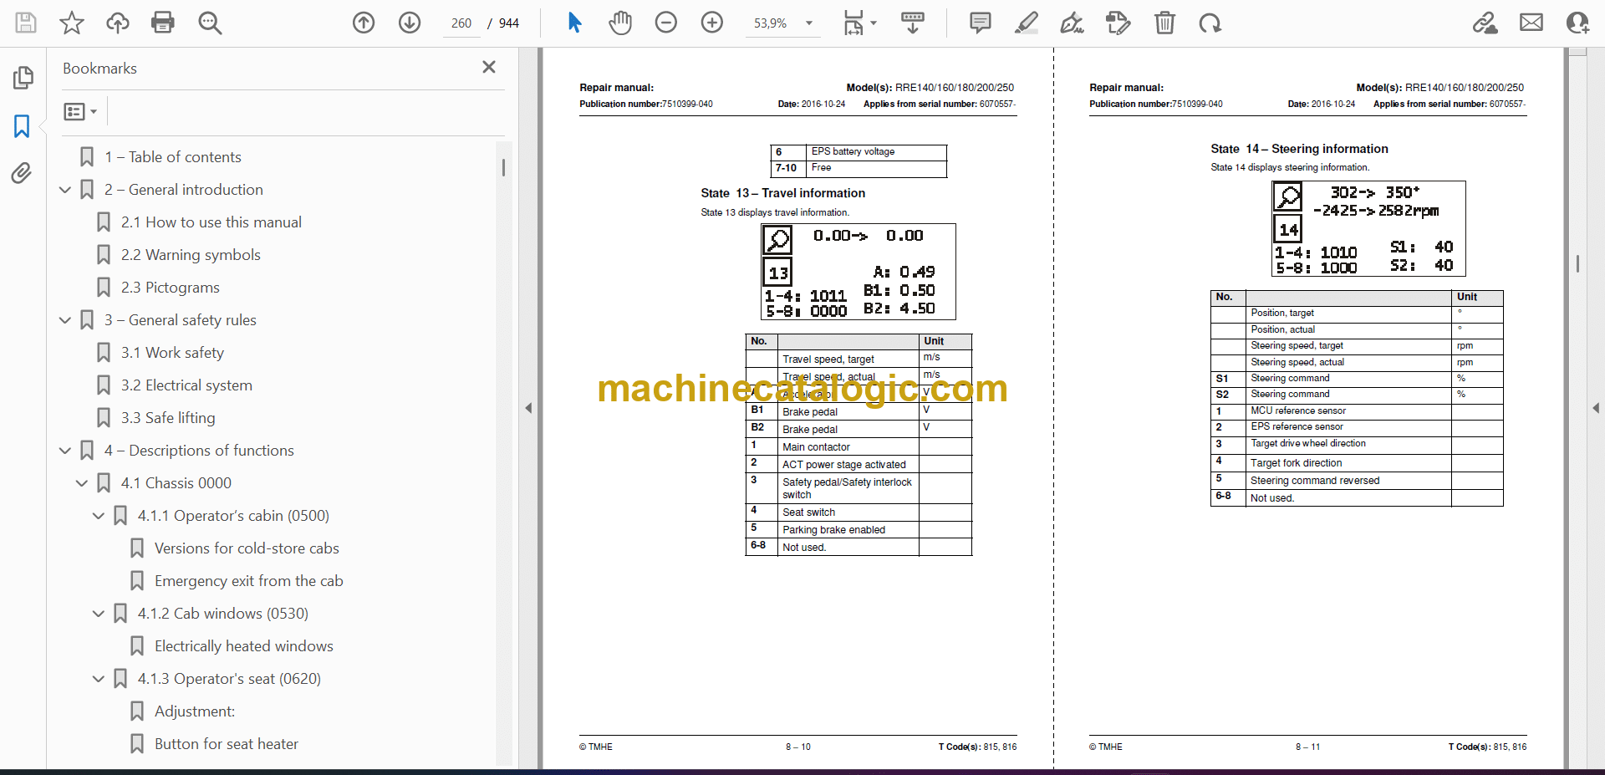Zoom in with the plus button
The height and width of the screenshot is (775, 1605).
[x=712, y=23]
